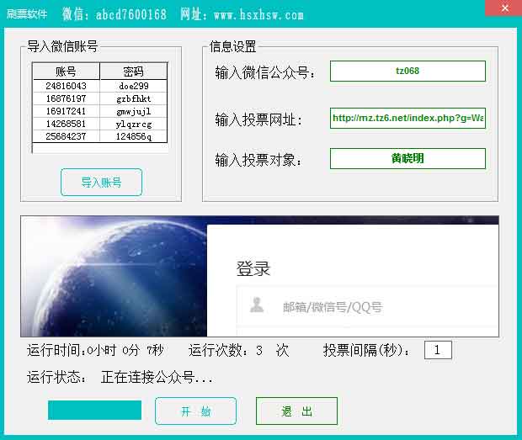Exit using the 退出 button
The width and height of the screenshot is (522, 440).
pyautogui.click(x=296, y=411)
